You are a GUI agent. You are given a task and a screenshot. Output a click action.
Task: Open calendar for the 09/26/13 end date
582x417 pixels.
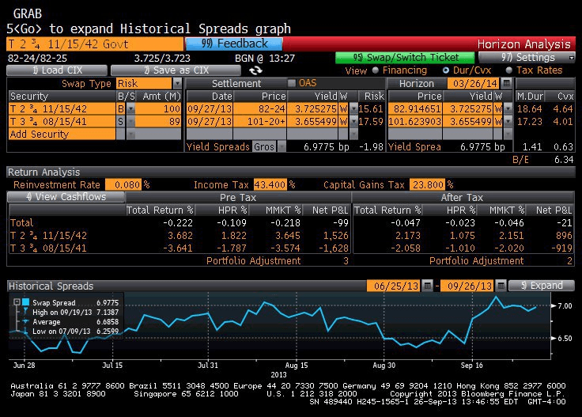pyautogui.click(x=500, y=286)
